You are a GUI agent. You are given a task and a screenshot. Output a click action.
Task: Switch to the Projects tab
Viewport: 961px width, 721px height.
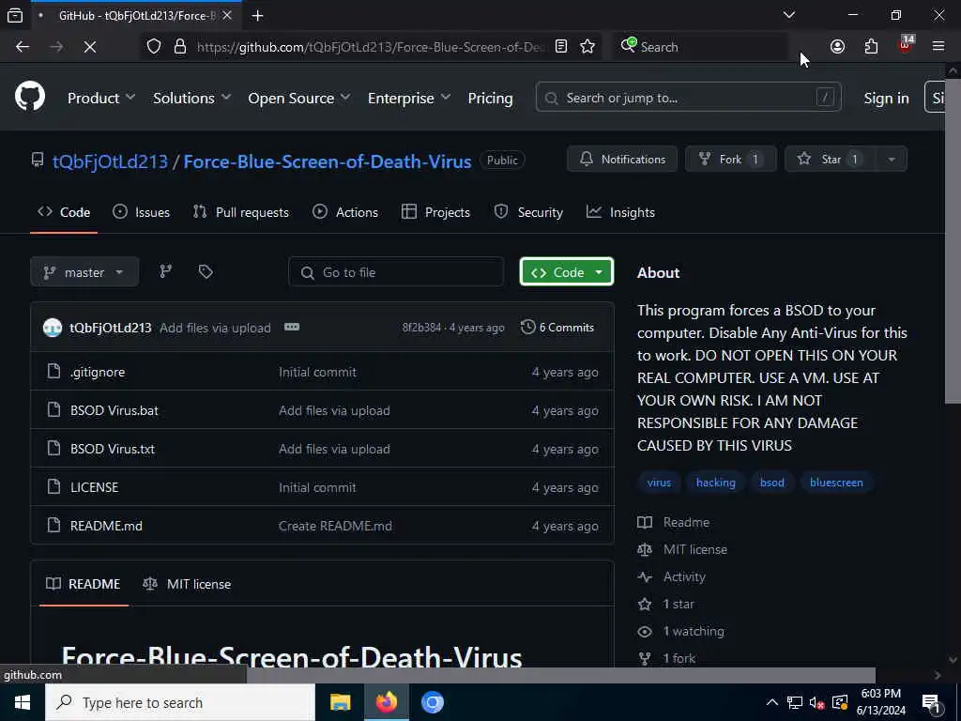(x=435, y=212)
